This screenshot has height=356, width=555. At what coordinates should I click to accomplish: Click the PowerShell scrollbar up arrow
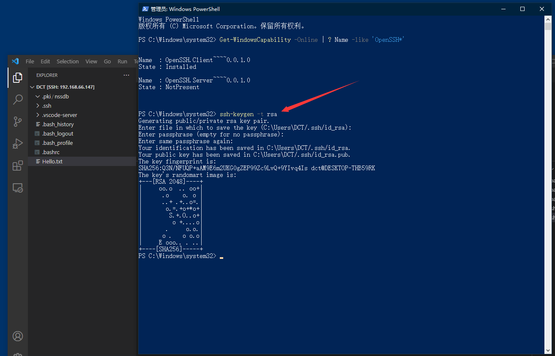pyautogui.click(x=548, y=20)
